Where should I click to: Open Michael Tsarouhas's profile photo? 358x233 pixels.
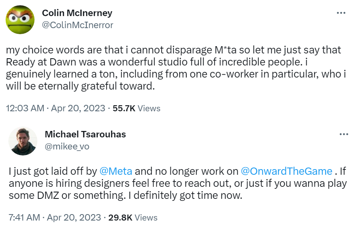[23, 141]
